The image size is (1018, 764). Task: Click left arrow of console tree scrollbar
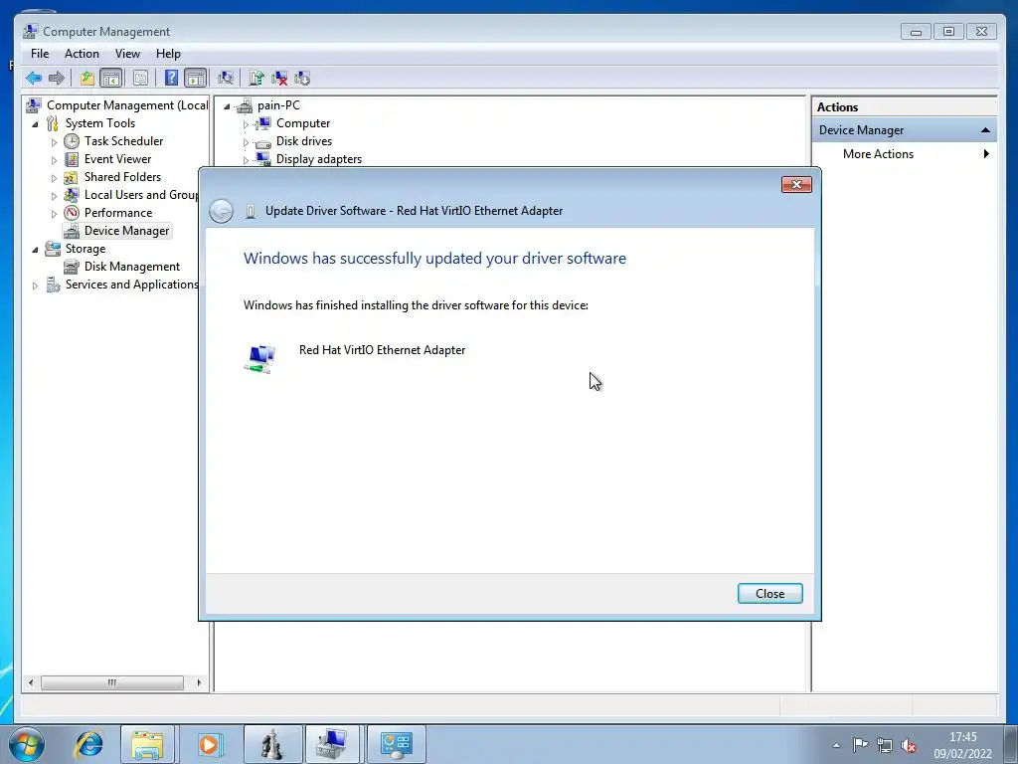point(31,682)
